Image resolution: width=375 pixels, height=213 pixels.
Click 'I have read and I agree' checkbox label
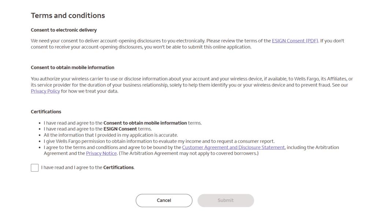pyautogui.click(x=88, y=168)
